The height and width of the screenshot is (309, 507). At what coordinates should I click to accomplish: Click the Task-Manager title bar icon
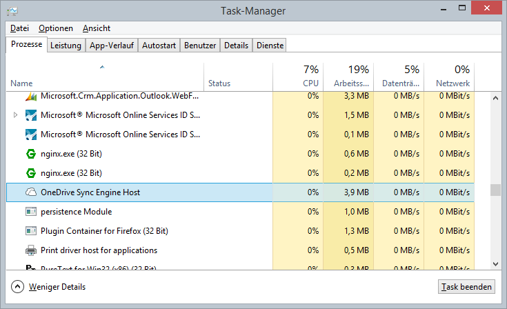[12, 11]
